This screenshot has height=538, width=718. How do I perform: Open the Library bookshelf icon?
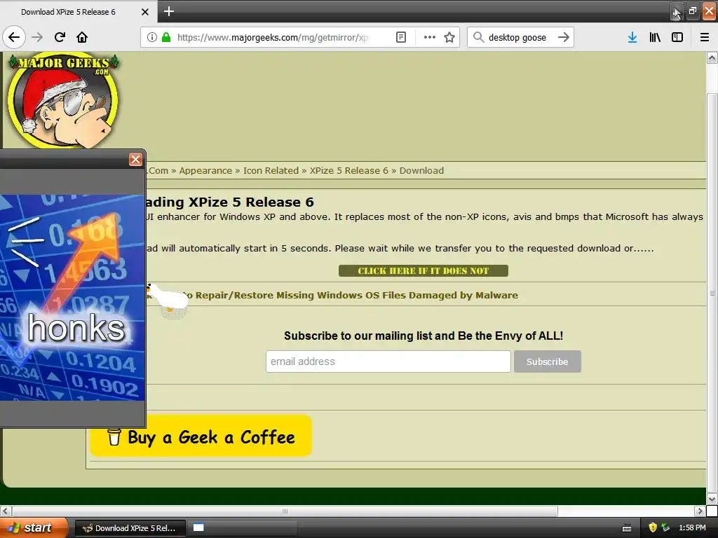click(x=655, y=37)
